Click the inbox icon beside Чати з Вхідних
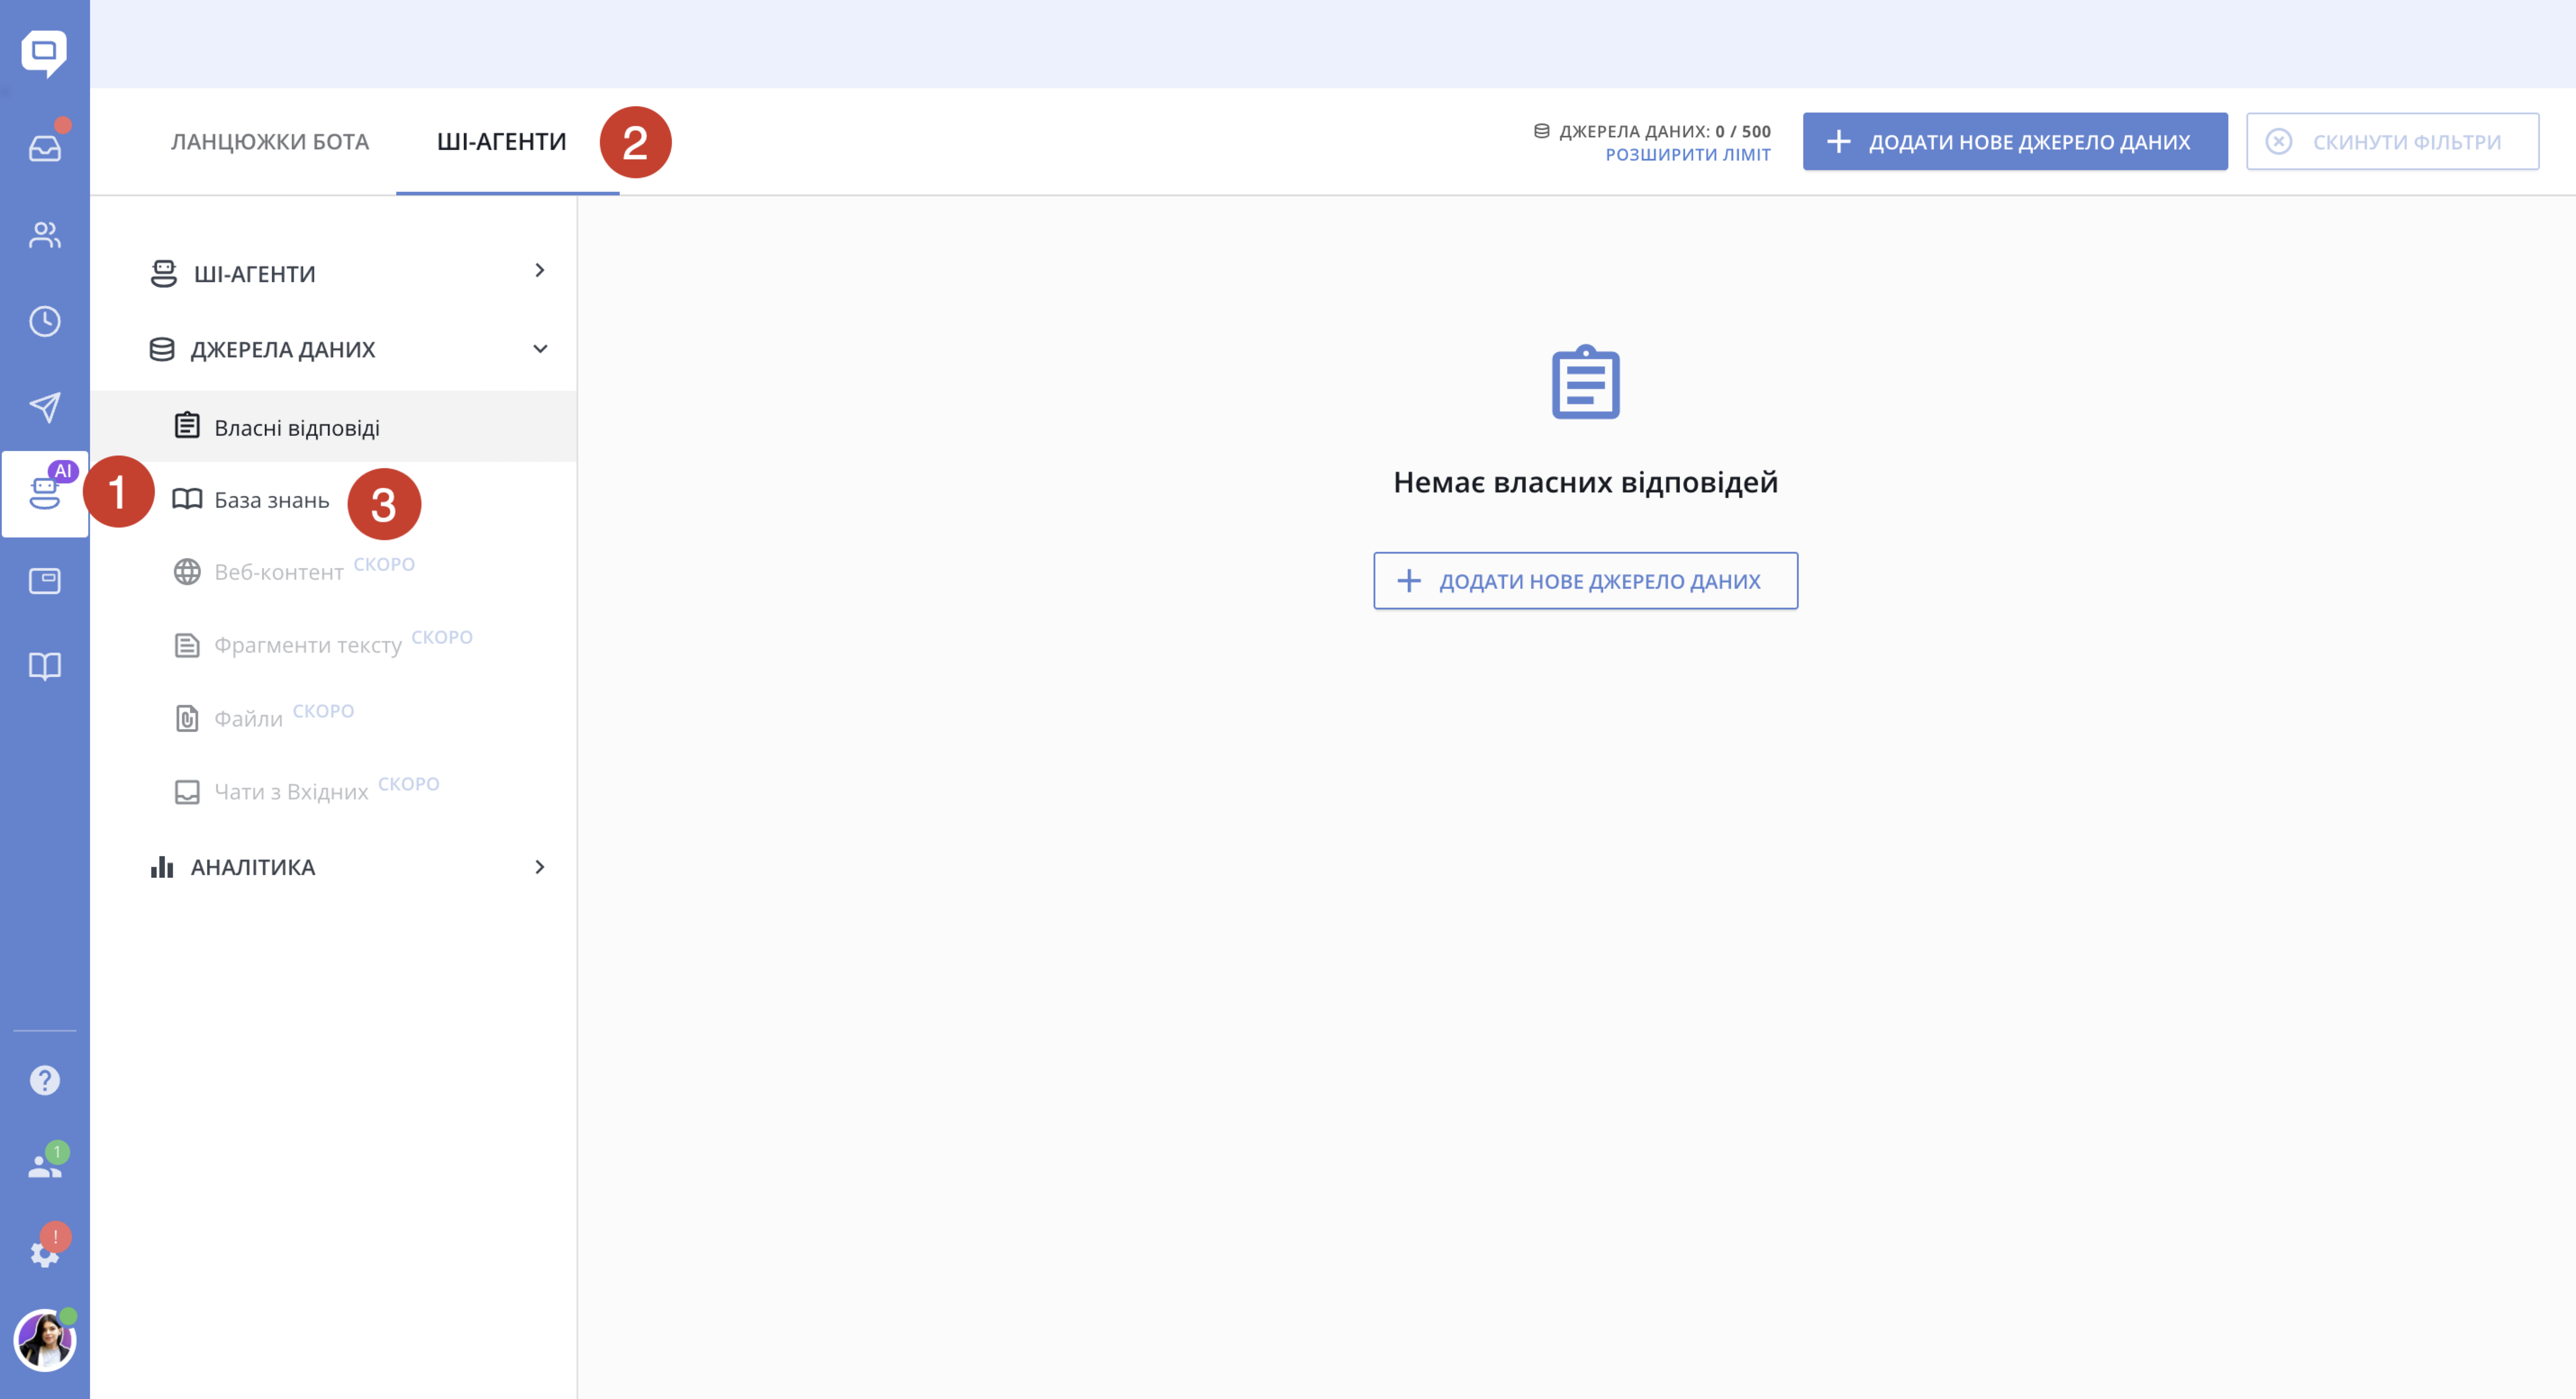 coord(187,792)
